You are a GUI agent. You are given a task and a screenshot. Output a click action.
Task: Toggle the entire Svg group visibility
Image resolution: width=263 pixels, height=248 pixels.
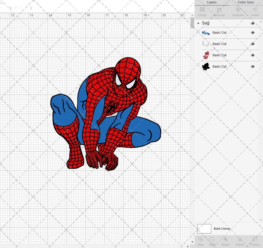coord(253,23)
